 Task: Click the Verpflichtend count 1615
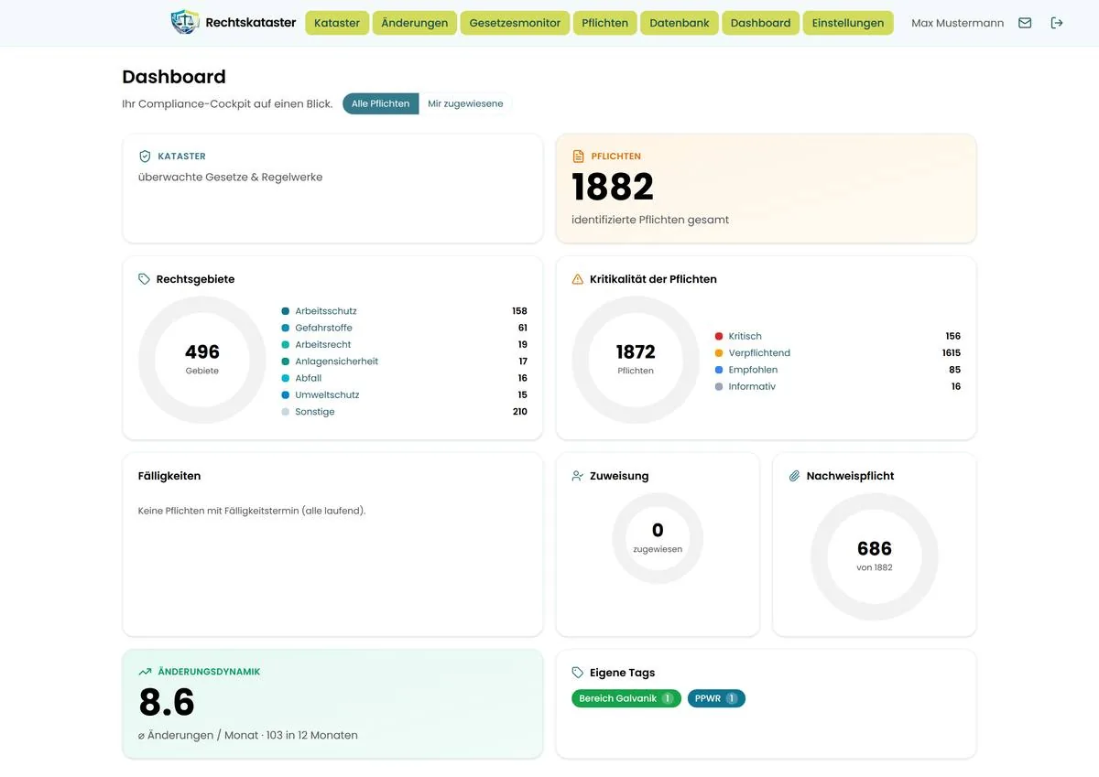point(951,353)
